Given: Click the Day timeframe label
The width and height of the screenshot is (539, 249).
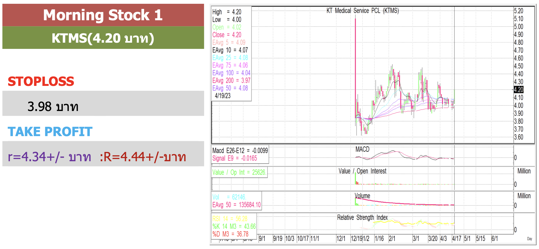Looking at the screenshot, I should click(530, 239).
